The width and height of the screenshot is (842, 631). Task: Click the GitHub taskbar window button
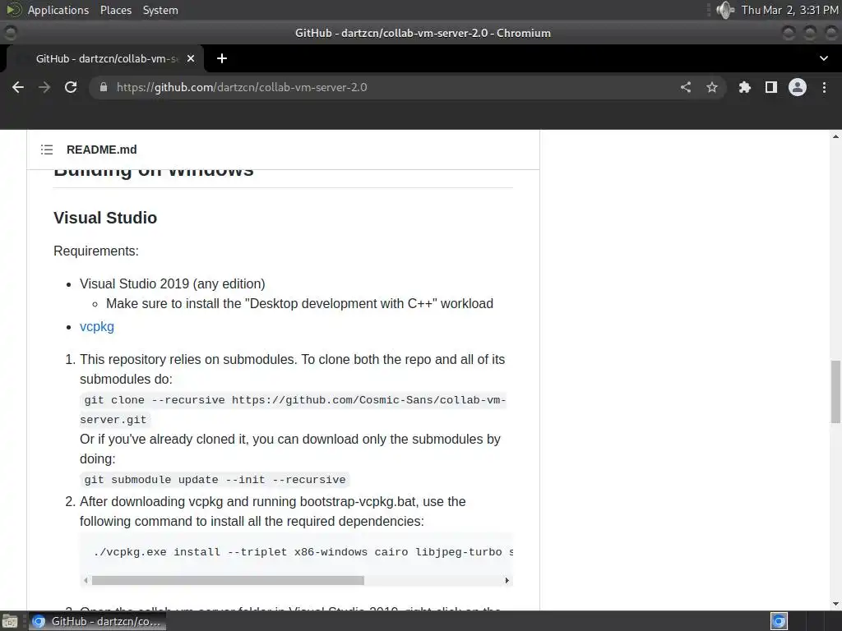pos(97,621)
